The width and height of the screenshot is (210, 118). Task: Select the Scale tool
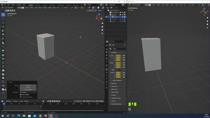pyautogui.click(x=3, y=30)
